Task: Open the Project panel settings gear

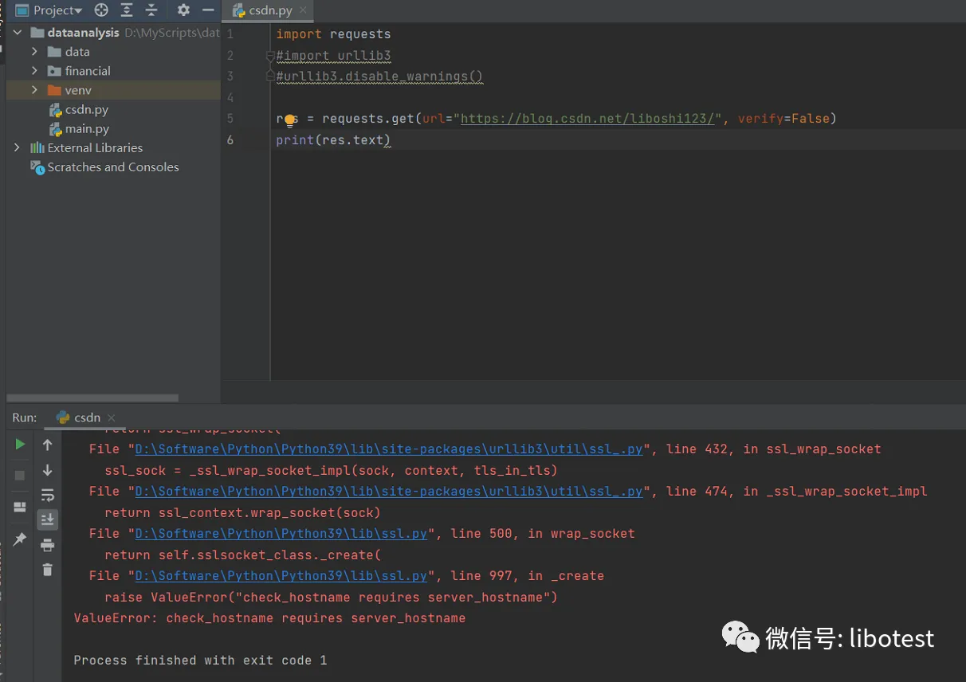Action: pyautogui.click(x=183, y=10)
